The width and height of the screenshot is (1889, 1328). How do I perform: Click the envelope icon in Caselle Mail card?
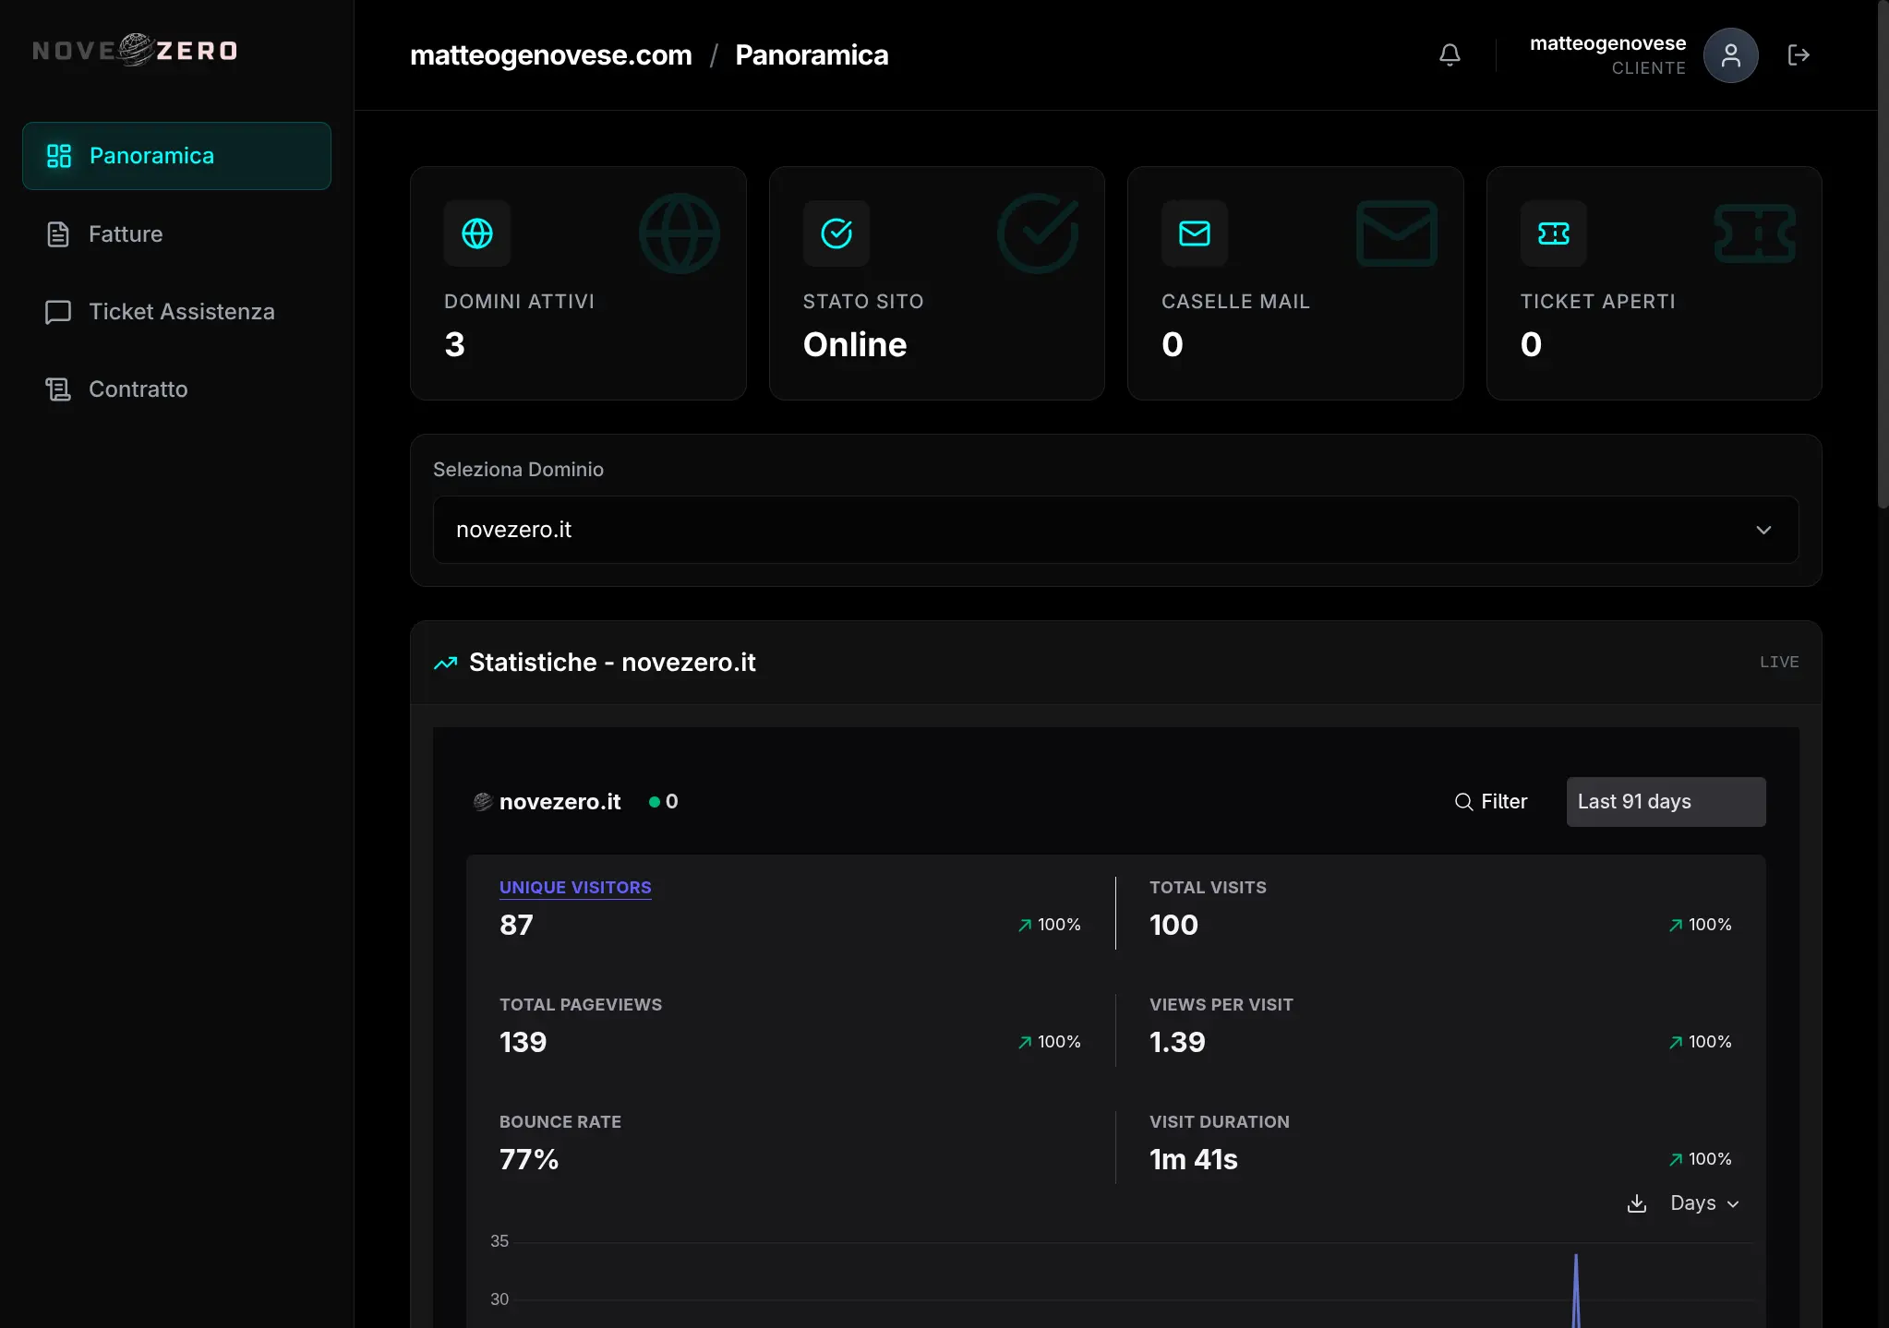coord(1195,233)
